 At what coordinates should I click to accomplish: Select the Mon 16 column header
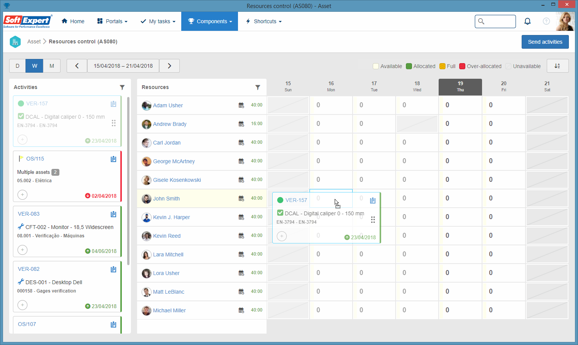(x=331, y=87)
